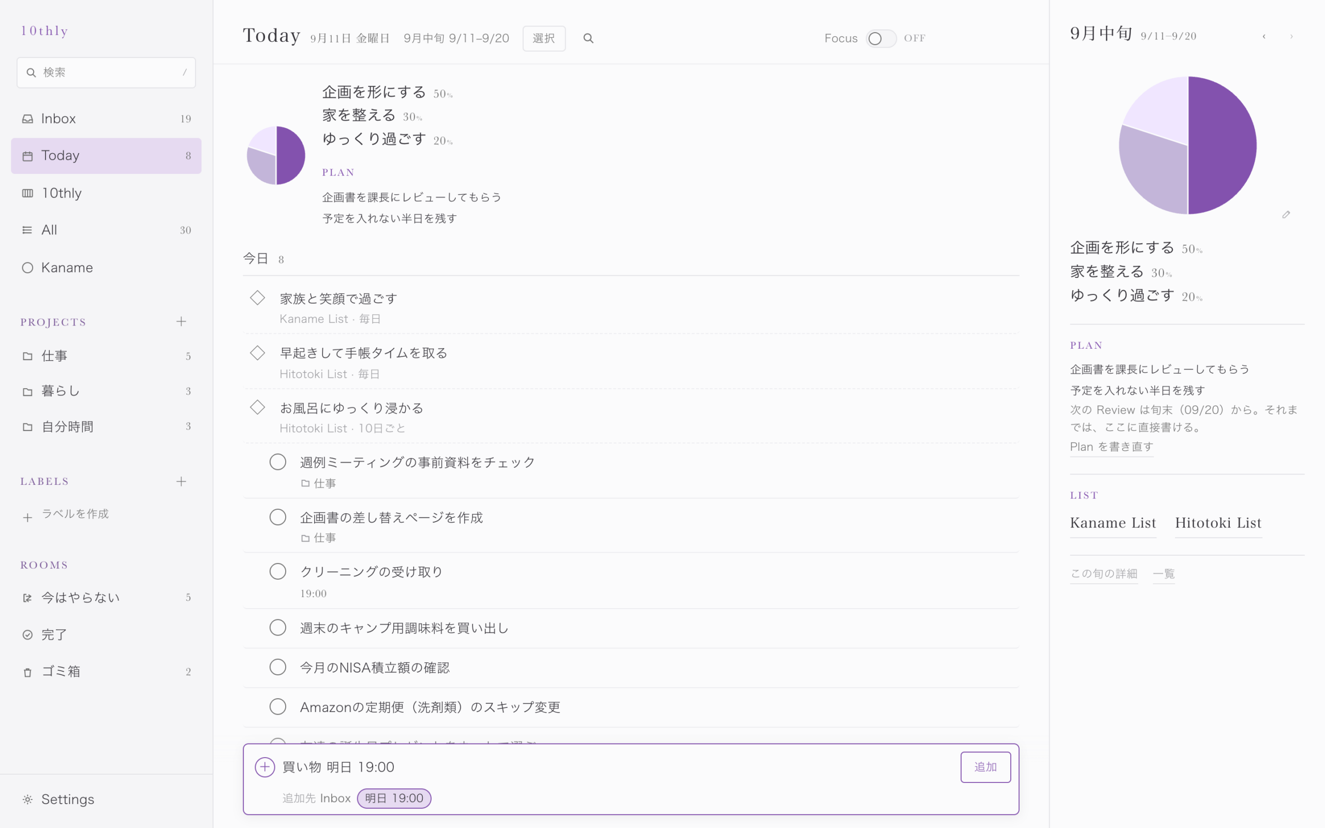Complete task 企画書の差し替えページを作成
Screen dimensions: 1325x828
click(277, 517)
